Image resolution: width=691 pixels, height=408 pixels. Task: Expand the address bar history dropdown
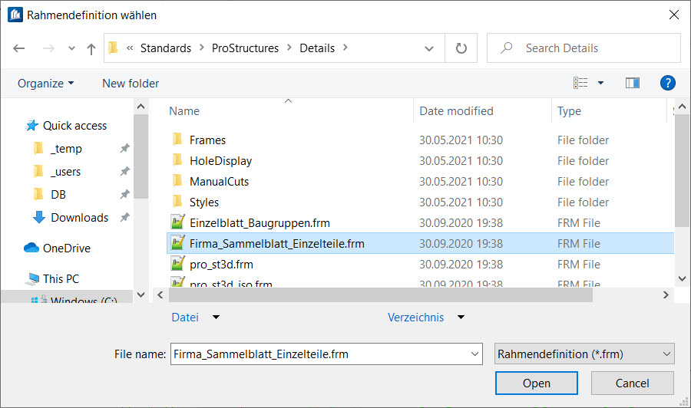428,48
